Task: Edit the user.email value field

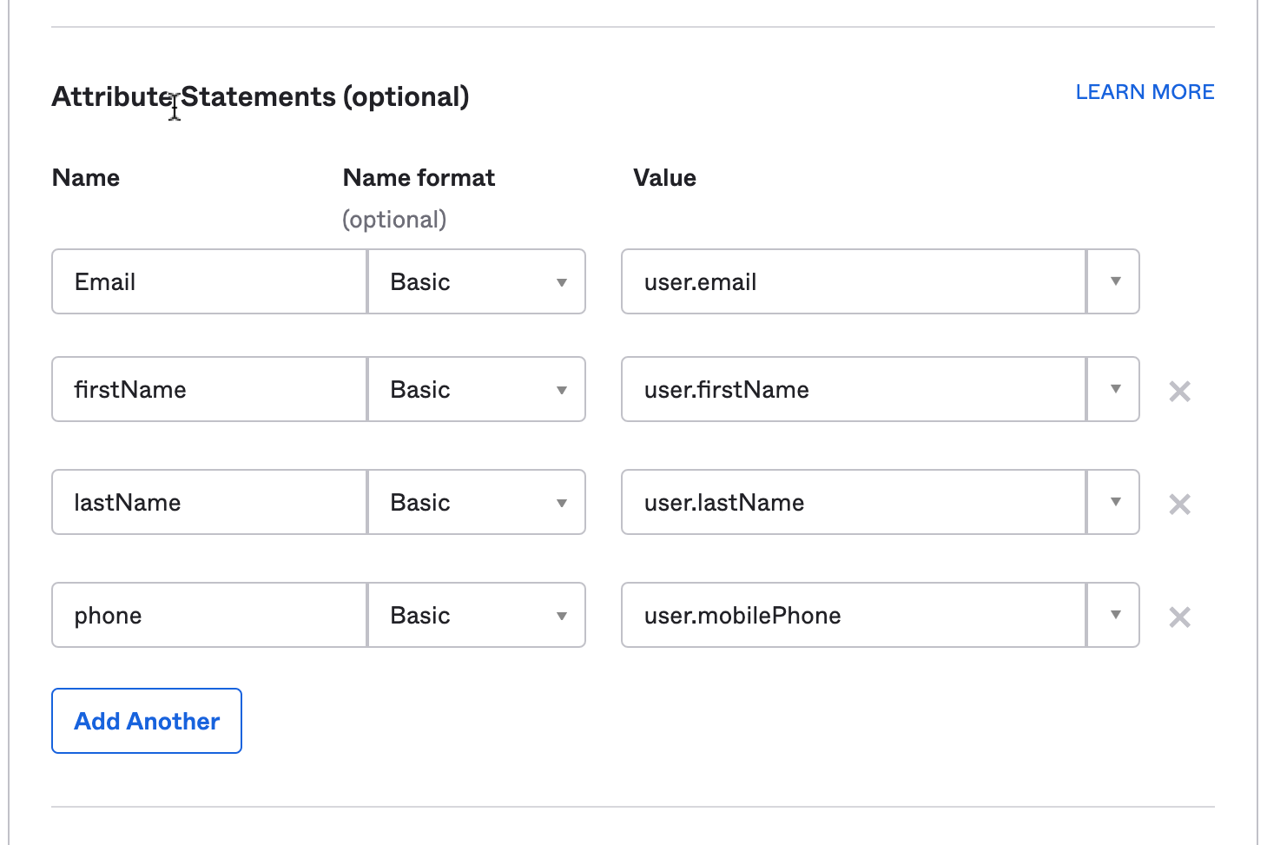Action: [854, 281]
